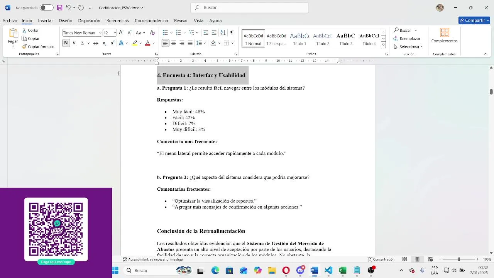
Task: Open the Archivo menu
Action: pyautogui.click(x=10, y=20)
